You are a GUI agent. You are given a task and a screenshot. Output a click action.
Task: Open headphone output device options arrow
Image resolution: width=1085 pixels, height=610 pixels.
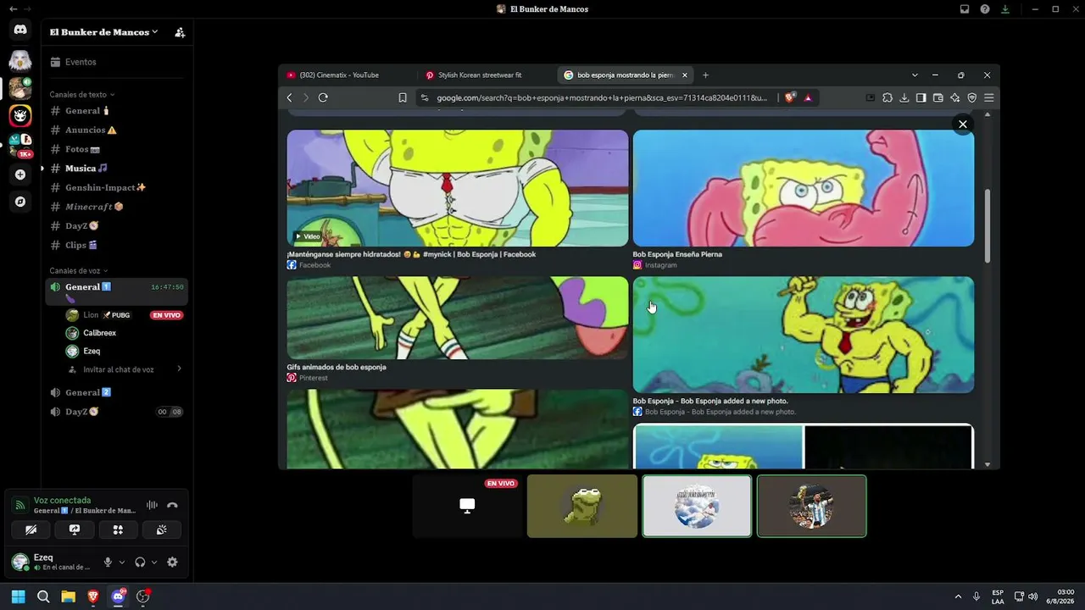click(154, 562)
